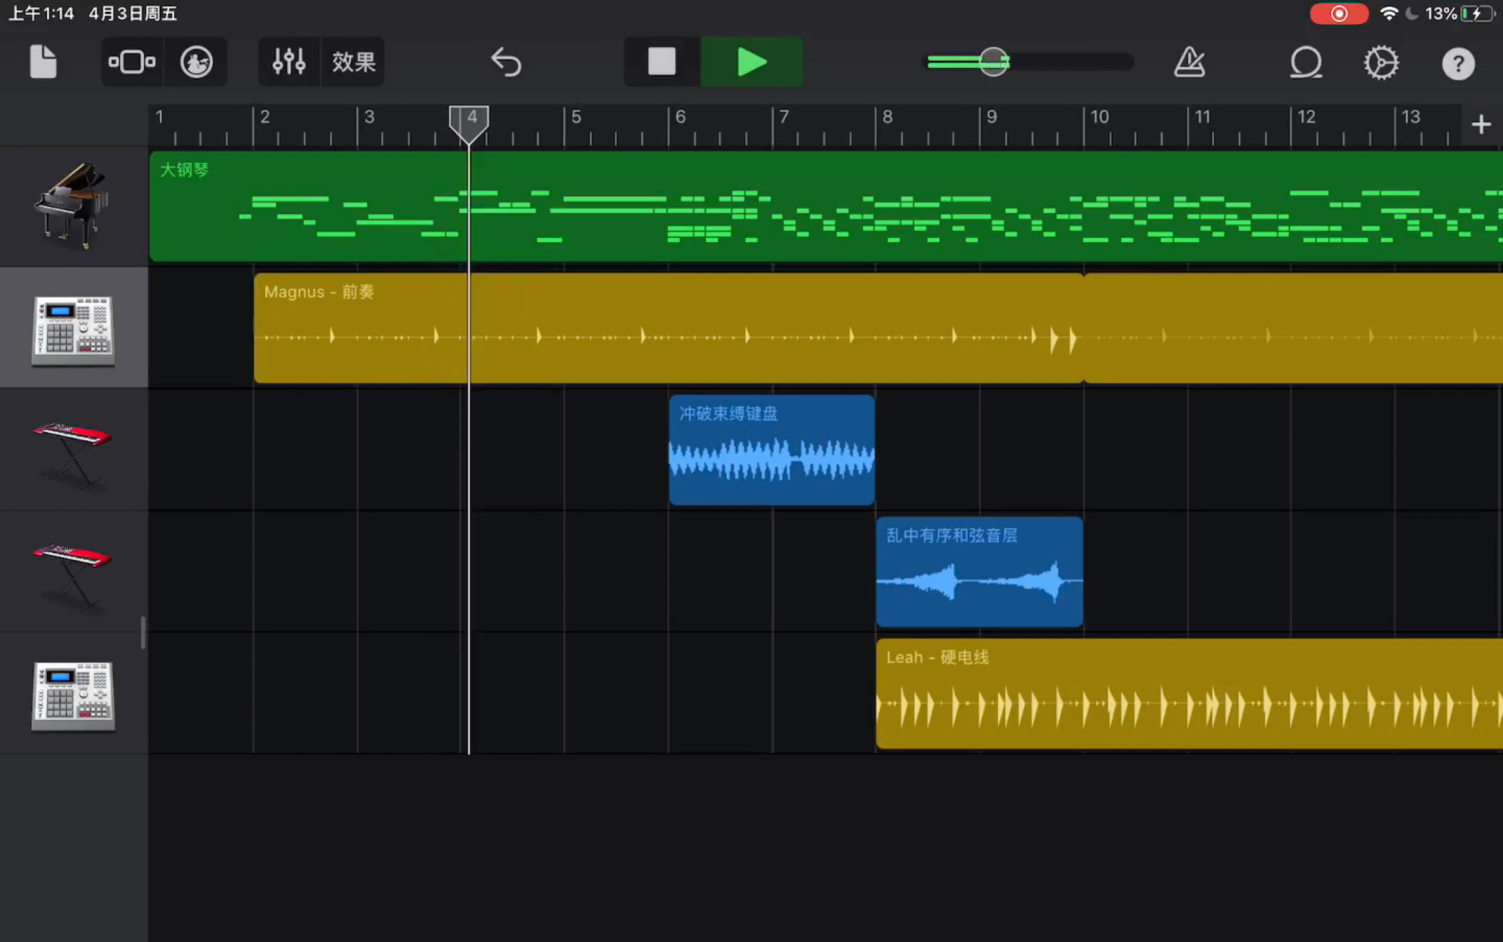
Task: Select the first red keyboard track header
Action: 73,450
